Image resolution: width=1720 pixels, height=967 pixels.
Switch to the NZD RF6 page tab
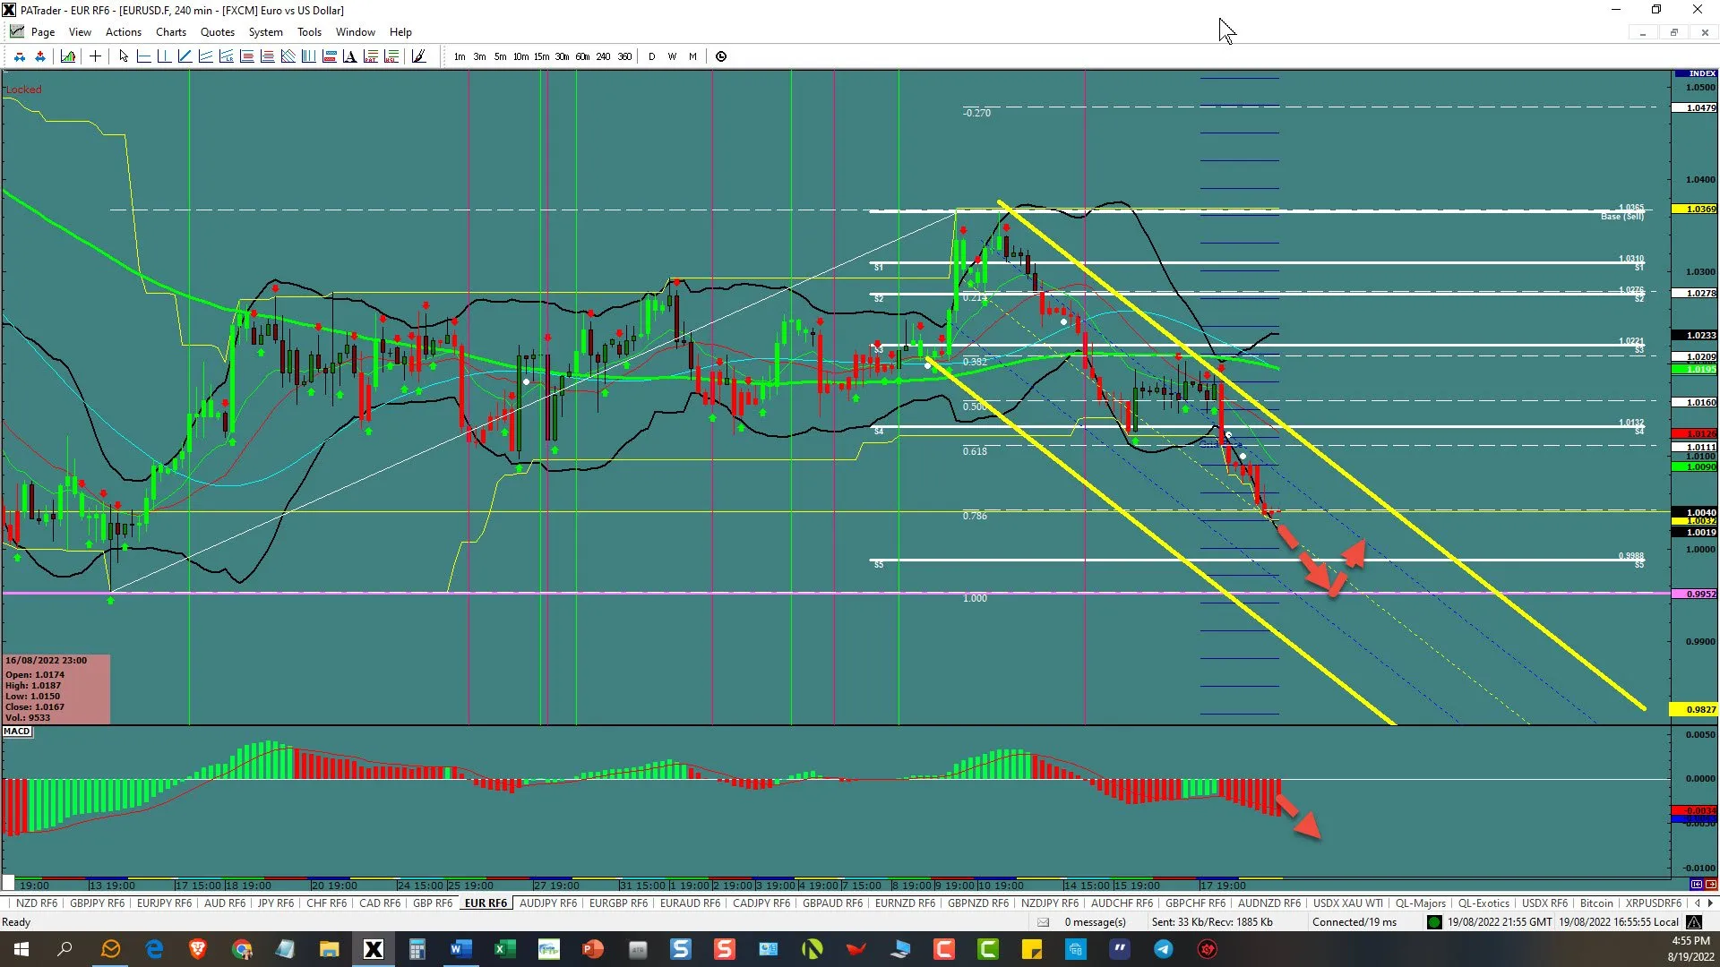(37, 903)
